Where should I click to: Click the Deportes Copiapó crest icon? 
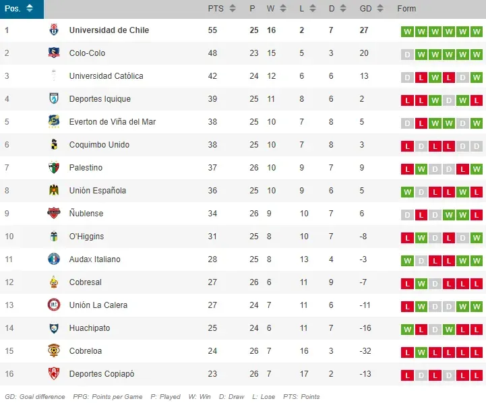coord(54,374)
